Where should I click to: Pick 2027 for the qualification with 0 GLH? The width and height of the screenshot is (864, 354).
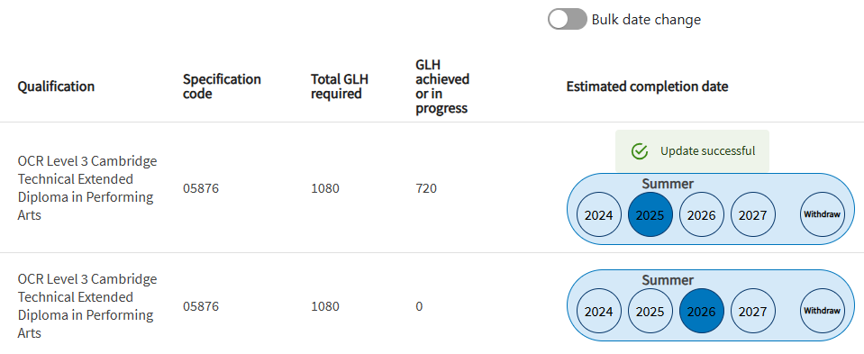click(x=752, y=311)
